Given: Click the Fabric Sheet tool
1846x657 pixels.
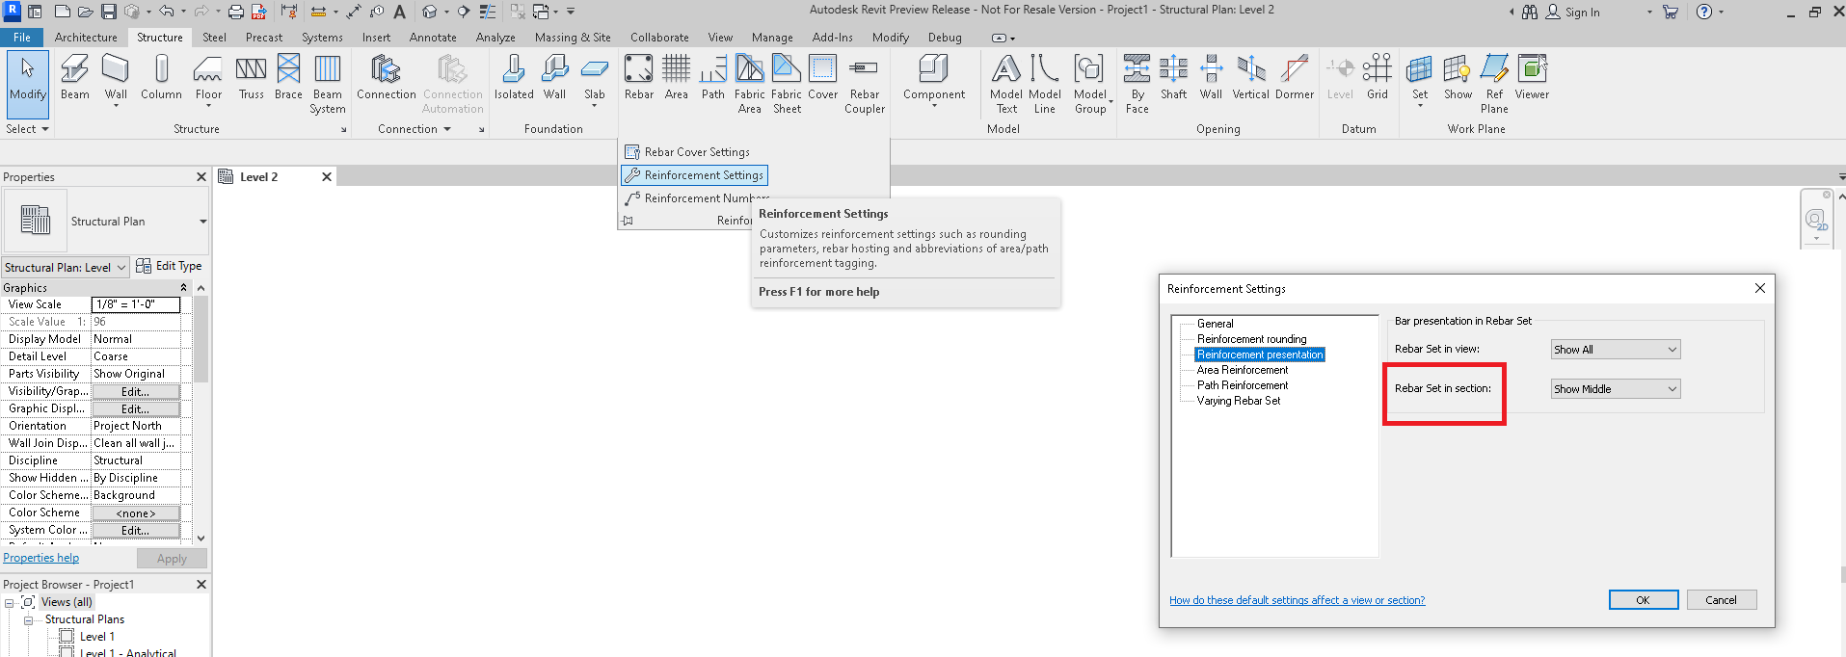Looking at the screenshot, I should click(x=787, y=82).
